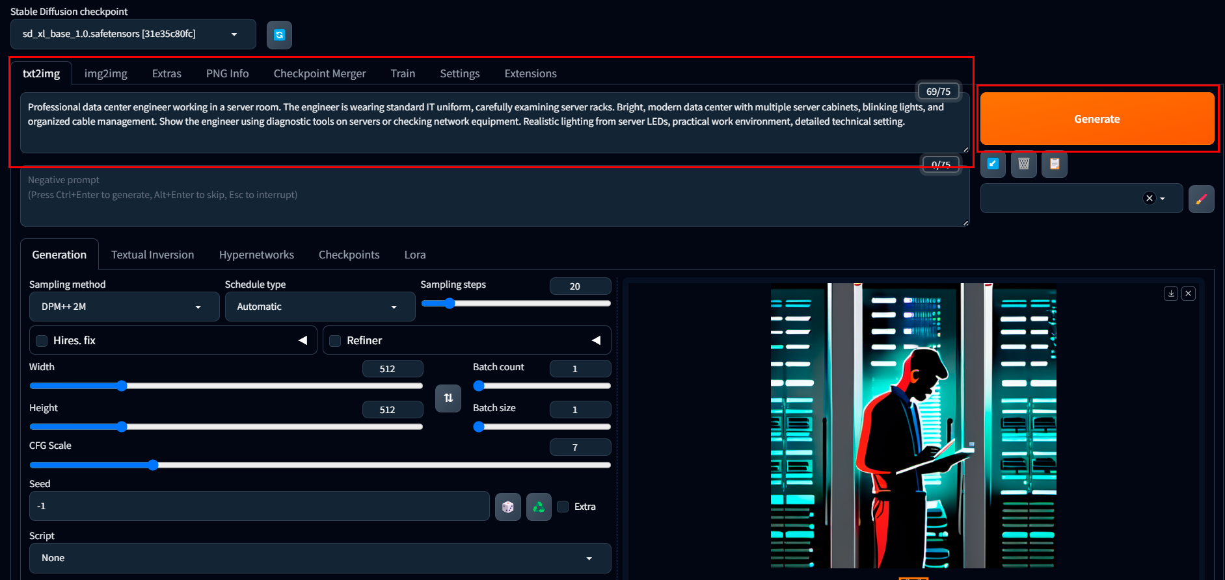Open the edit styles paintbrush icon

[x=1201, y=199]
